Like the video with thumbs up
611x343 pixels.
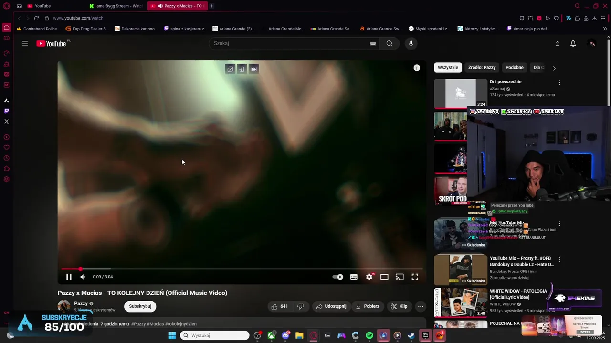coord(279,306)
